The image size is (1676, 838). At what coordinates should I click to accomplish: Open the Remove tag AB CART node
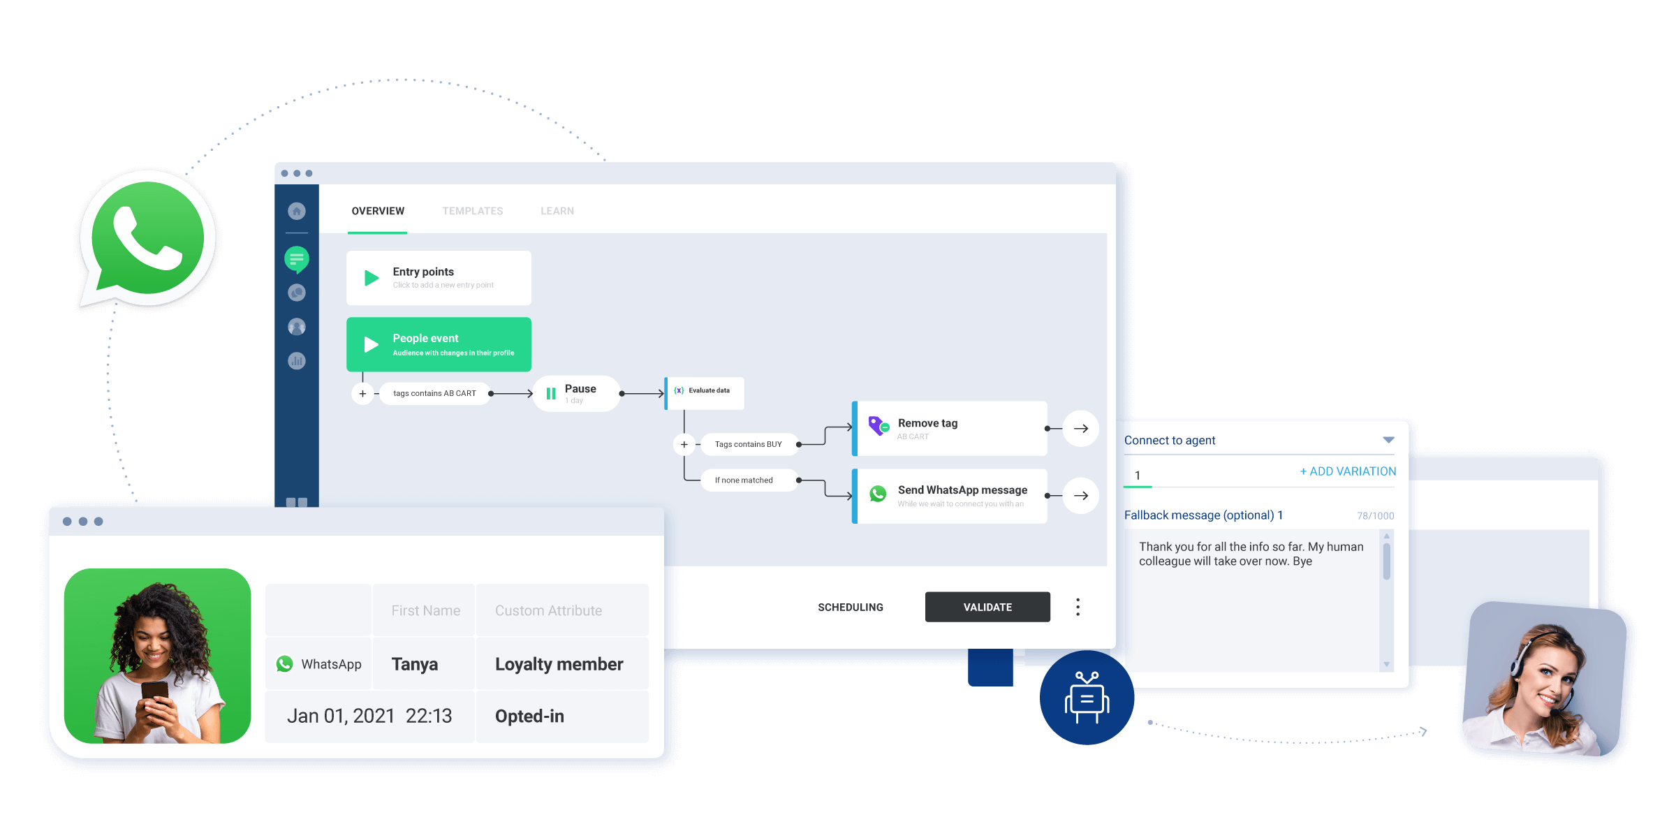tap(950, 429)
